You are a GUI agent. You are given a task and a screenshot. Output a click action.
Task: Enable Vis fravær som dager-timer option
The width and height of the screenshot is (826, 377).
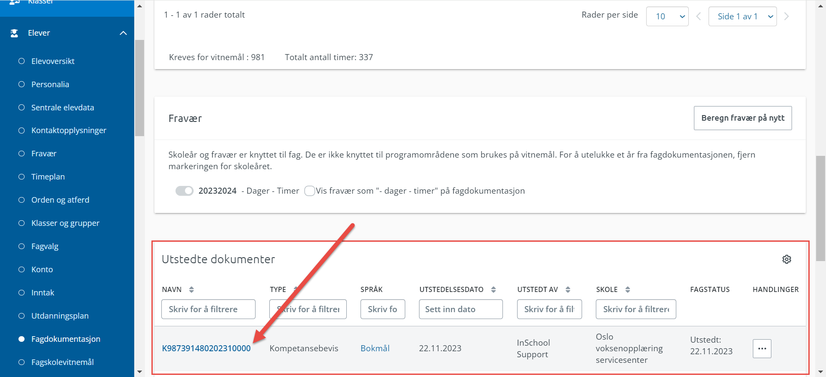[x=309, y=191]
